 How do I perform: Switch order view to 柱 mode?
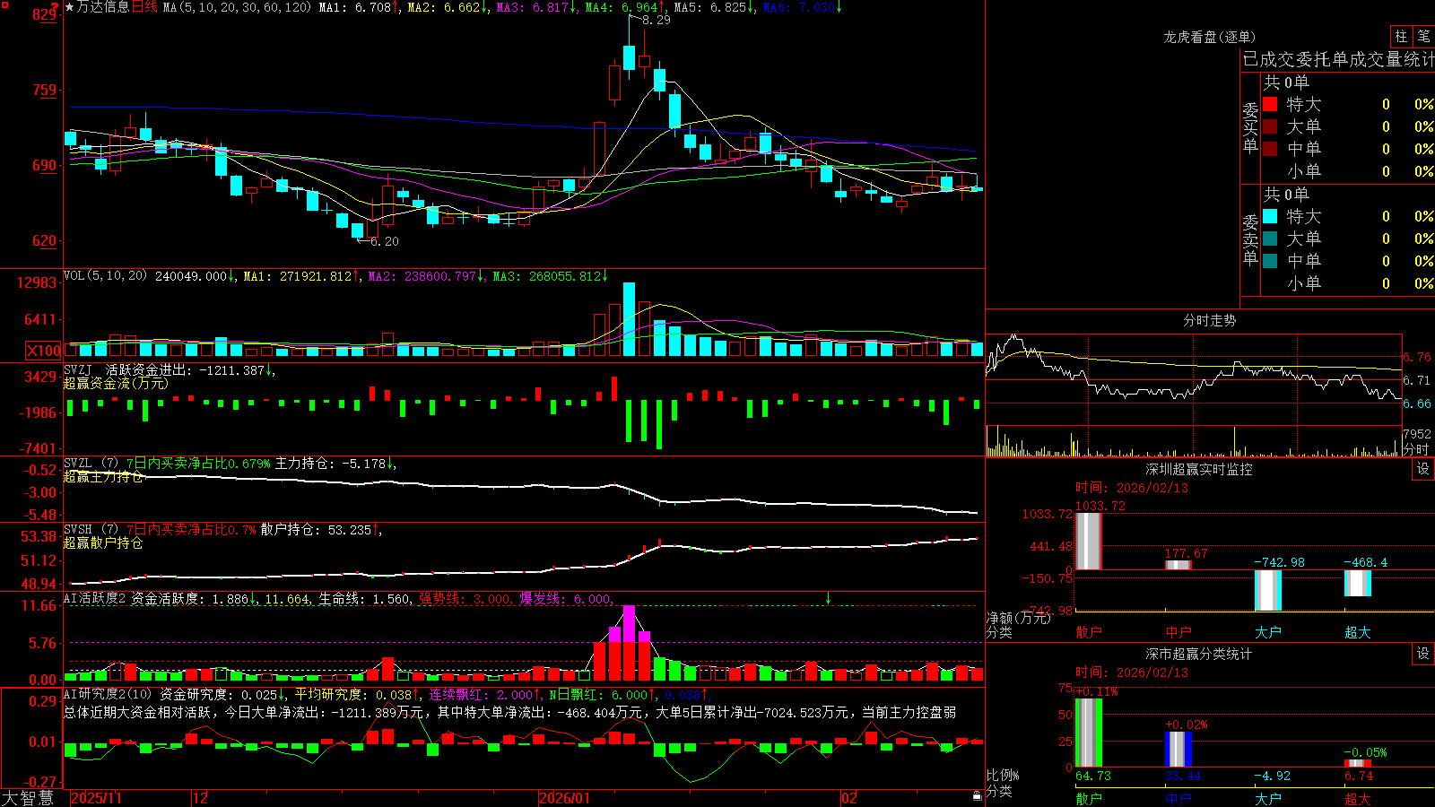click(1401, 37)
